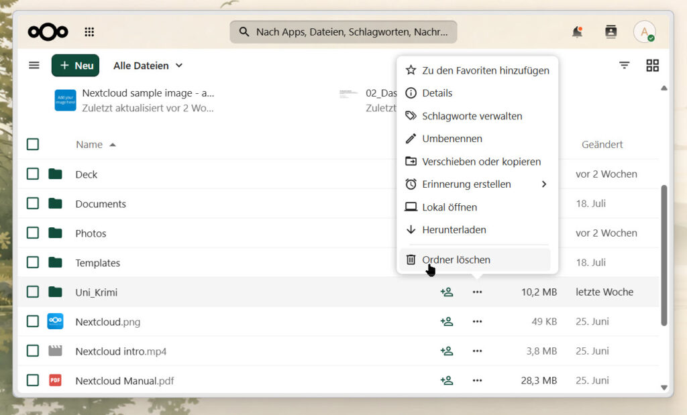Open the notifications bell icon
687x415 pixels.
click(577, 32)
